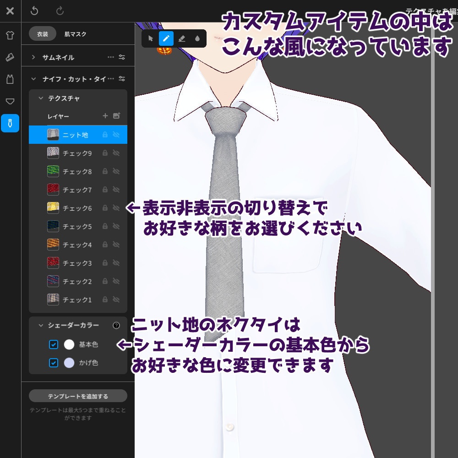Show the チェック9 layer visibility
This screenshot has height=458, width=458.
(x=116, y=153)
